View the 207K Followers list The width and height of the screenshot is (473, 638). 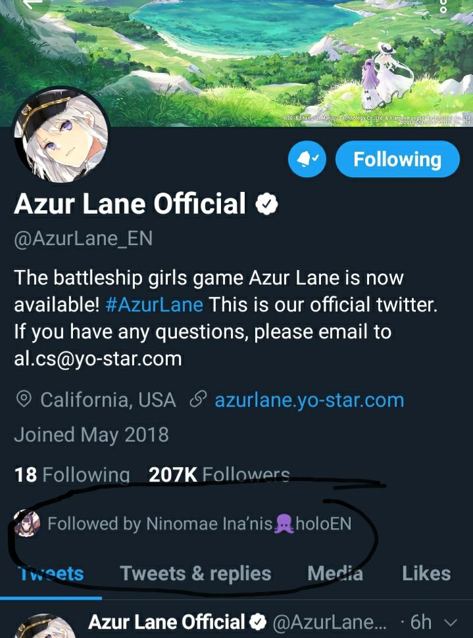(219, 474)
